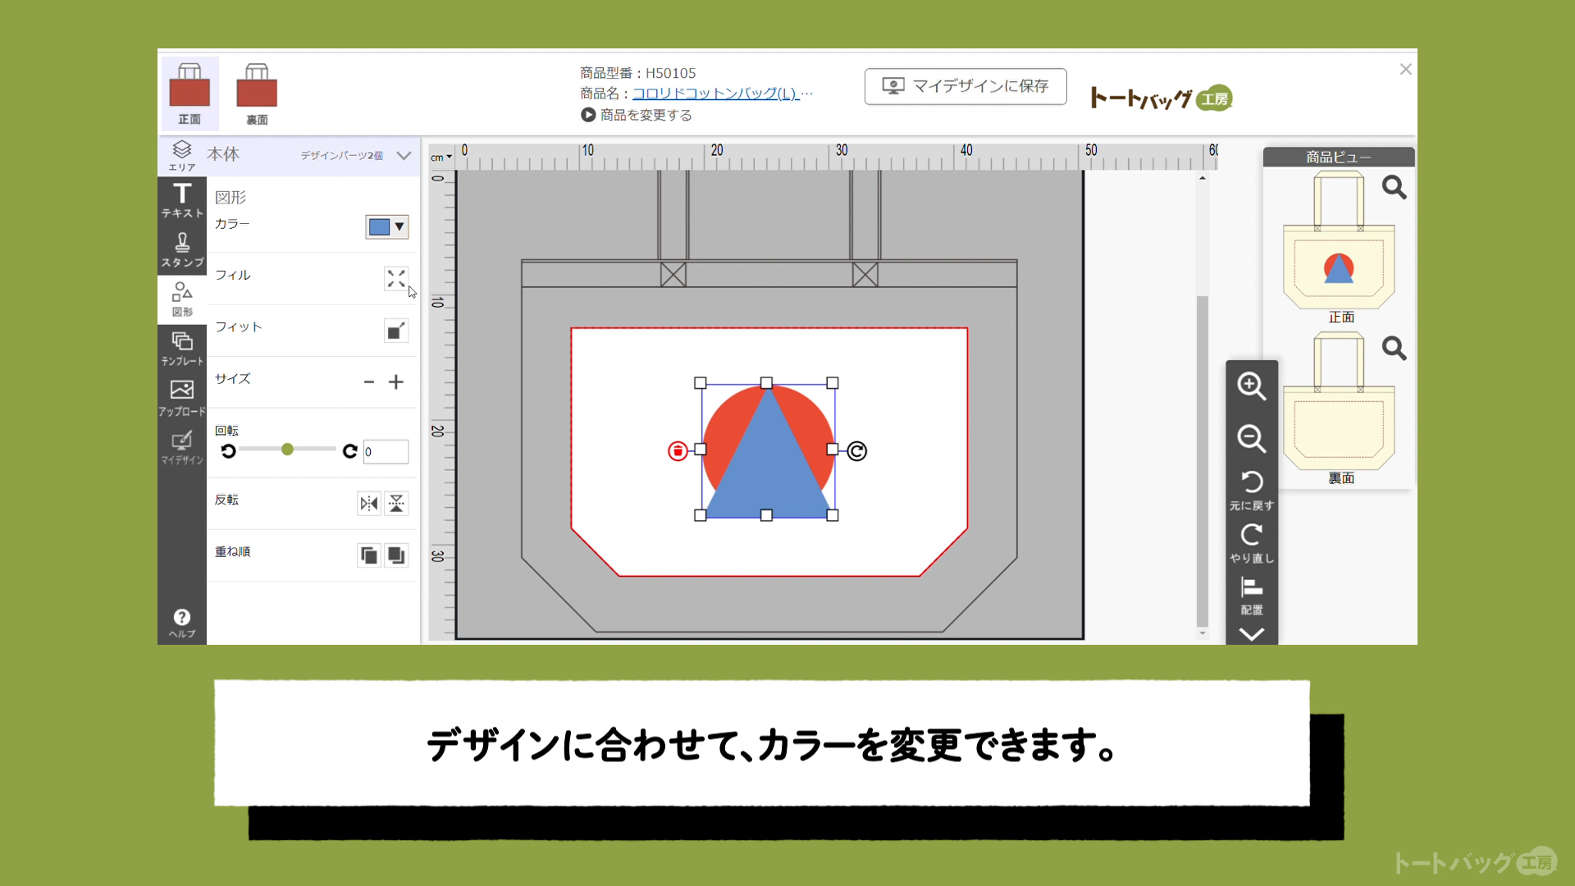Screen dimensions: 1575x886
Task: Adjust the rotation slider handle
Action: pos(287,450)
